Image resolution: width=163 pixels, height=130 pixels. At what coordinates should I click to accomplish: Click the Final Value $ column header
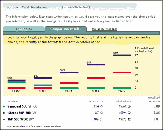[x=123, y=101]
